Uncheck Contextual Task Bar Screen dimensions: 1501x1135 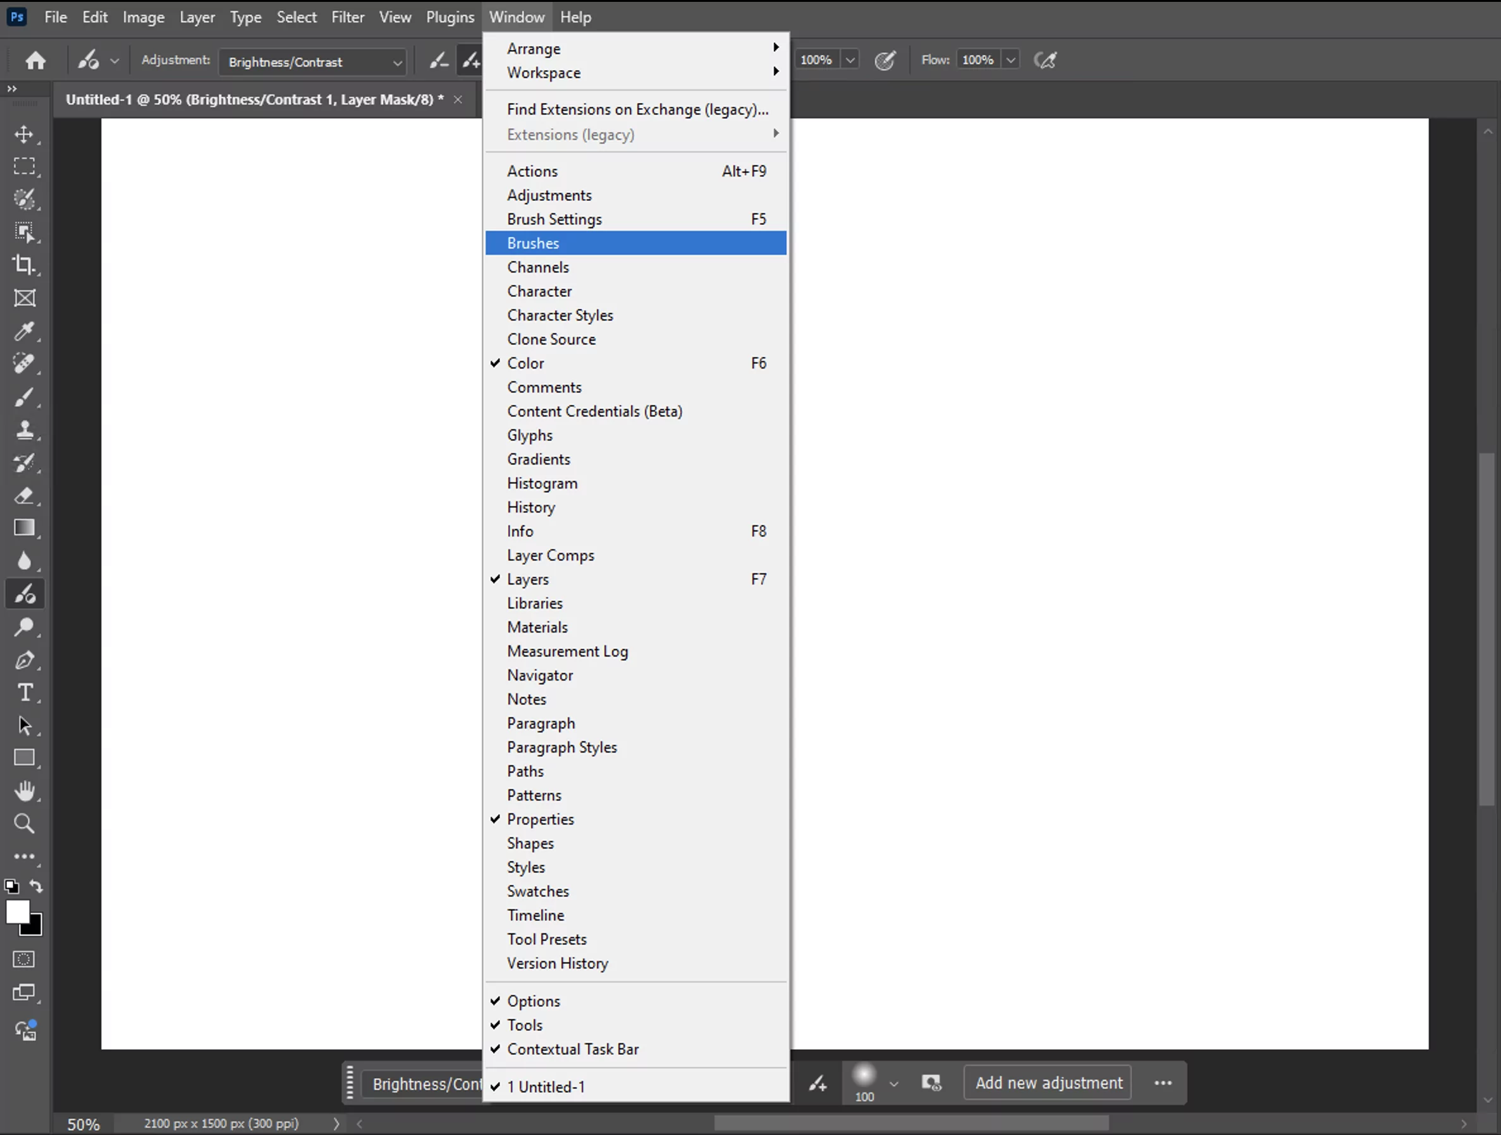[x=495, y=1049]
